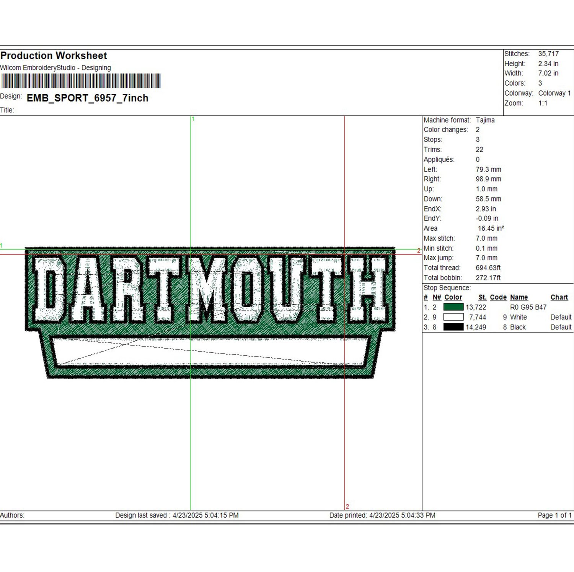Click the black thread color swatch
574x572 pixels.
(453, 327)
